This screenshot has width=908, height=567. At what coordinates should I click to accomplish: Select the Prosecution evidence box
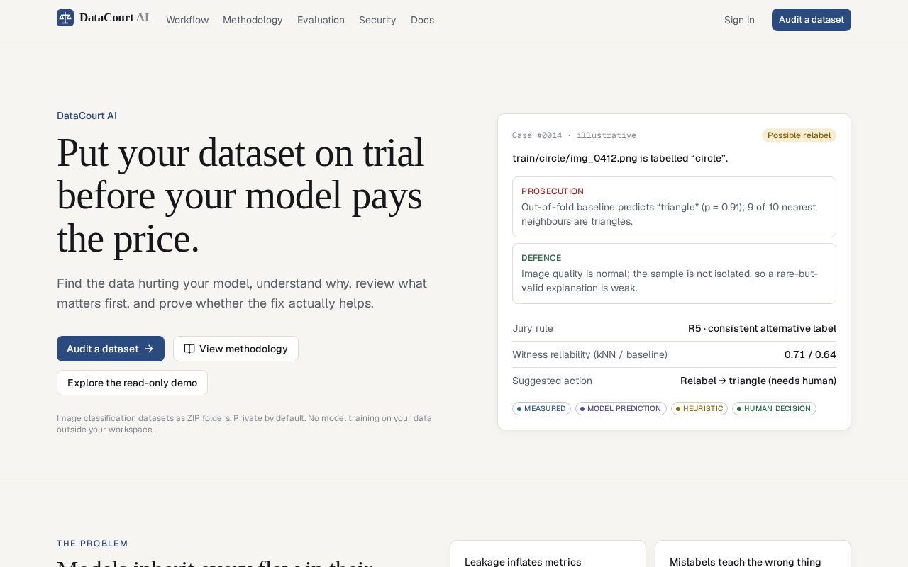pos(674,207)
